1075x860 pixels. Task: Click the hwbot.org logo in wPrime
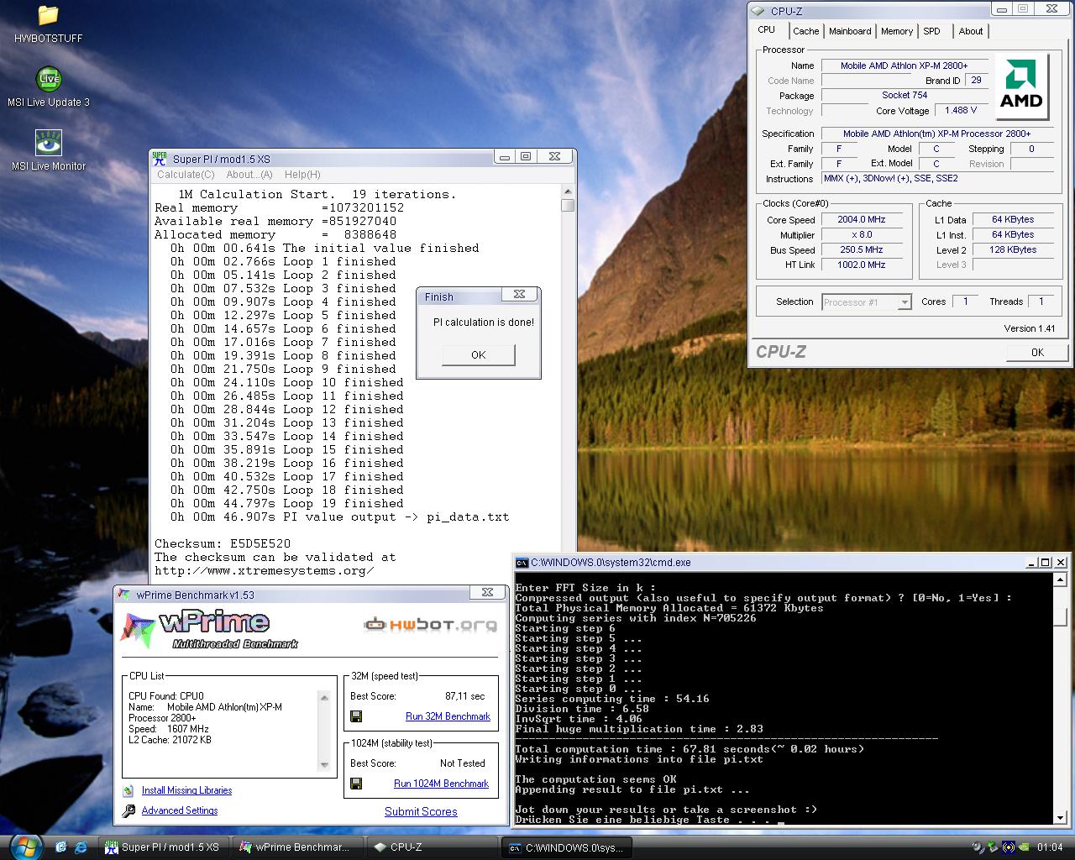429,625
